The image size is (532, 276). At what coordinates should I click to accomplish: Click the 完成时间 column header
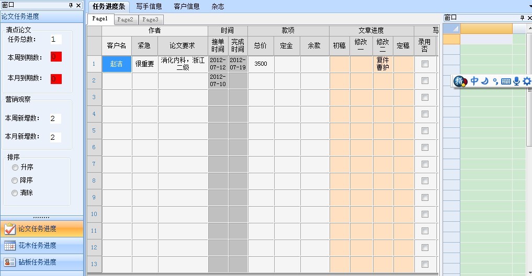tap(237, 46)
